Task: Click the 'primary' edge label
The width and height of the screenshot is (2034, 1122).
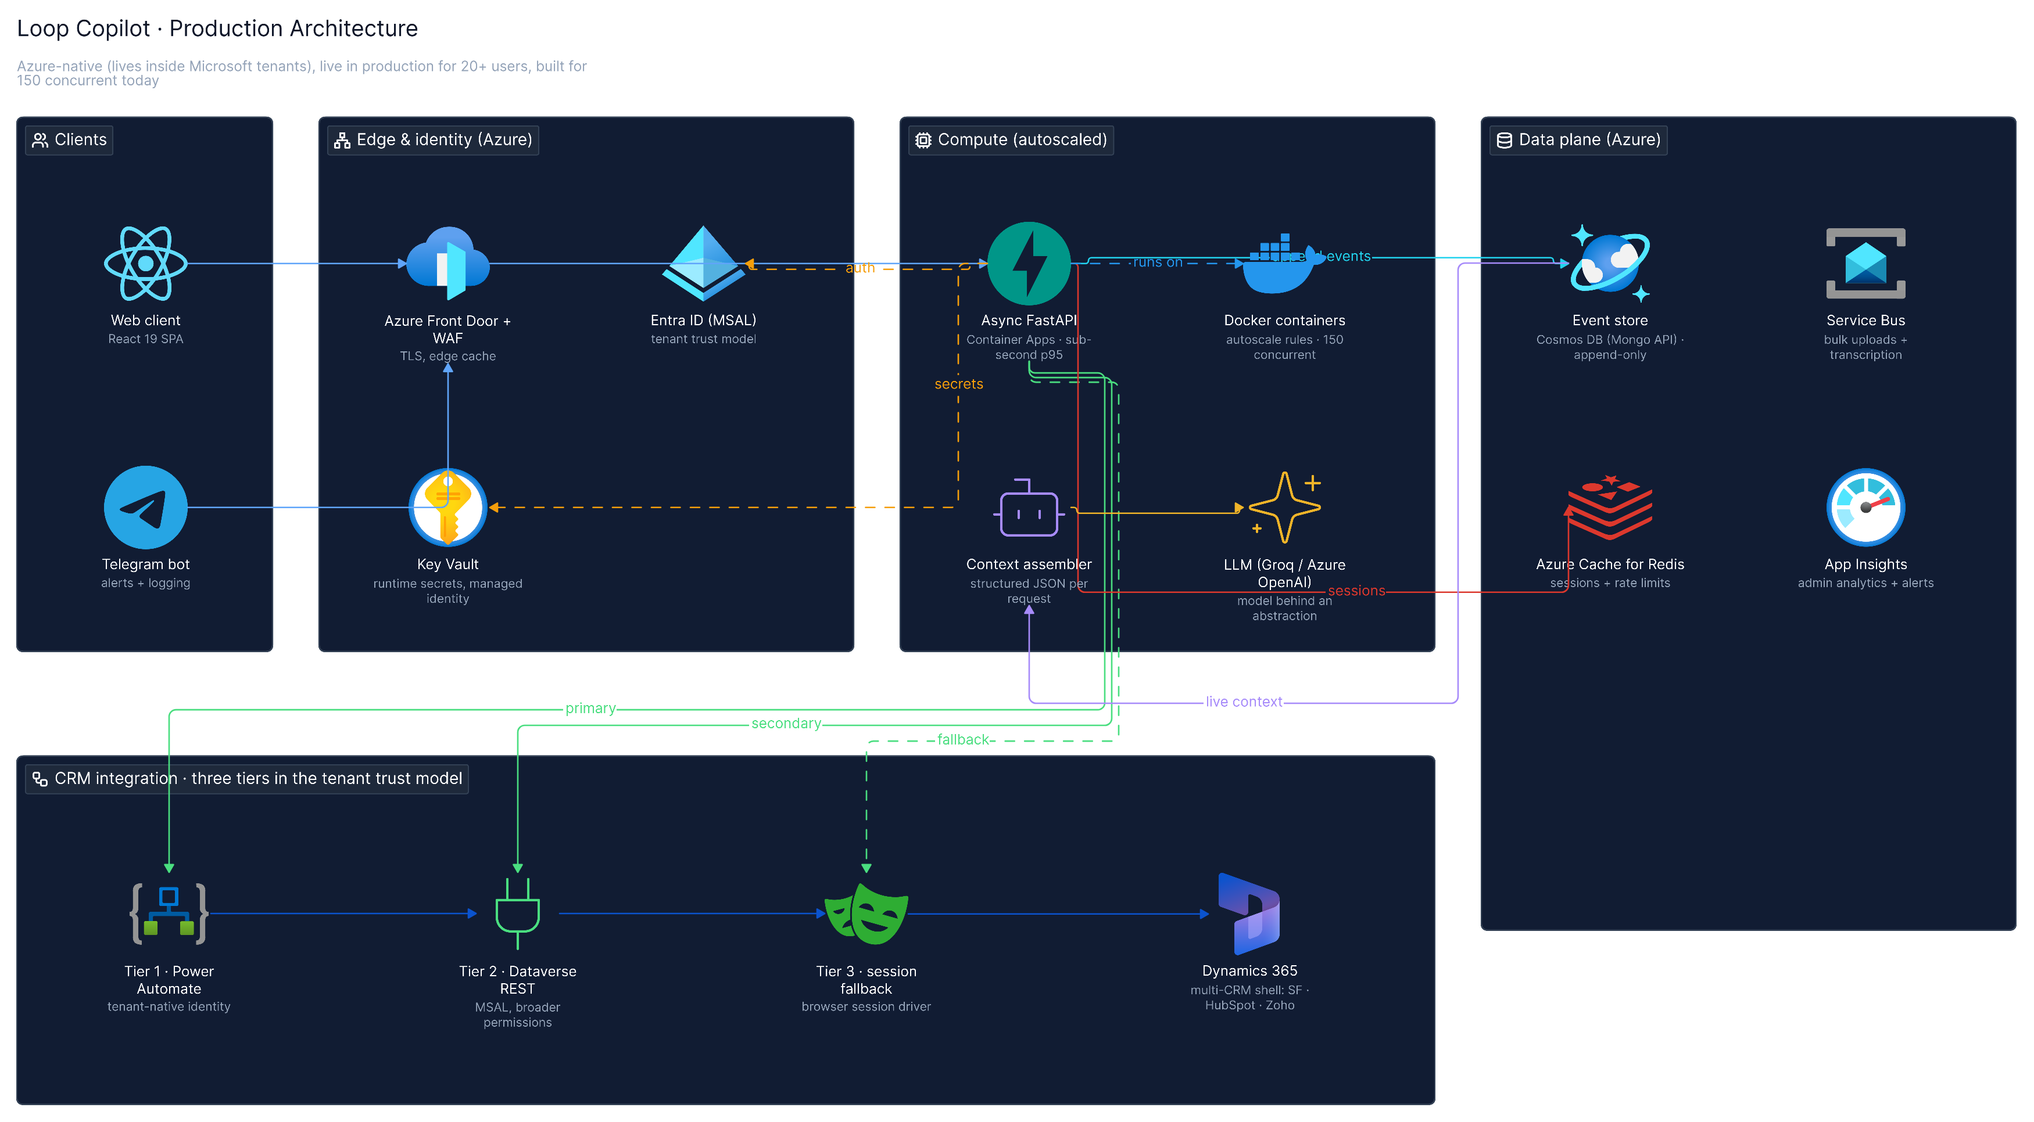Action: tap(590, 709)
